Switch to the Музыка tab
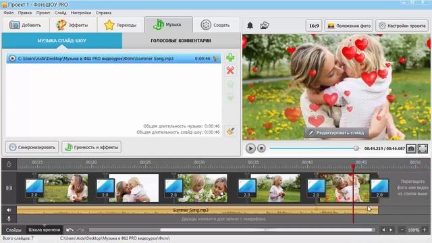Screen dimensions: 432x243 (169, 24)
